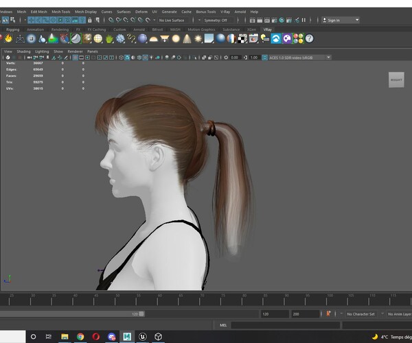Open the ACES 1.0 SDR-video view transform dropdown
This screenshot has width=412, height=343.
(x=328, y=58)
